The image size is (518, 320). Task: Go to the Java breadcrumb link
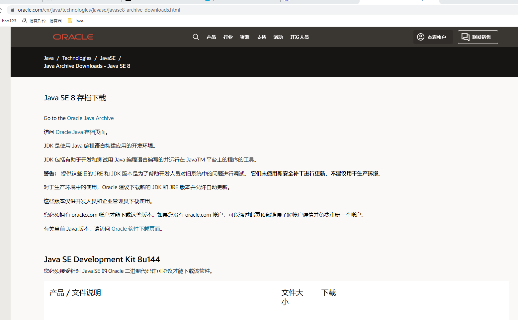[x=48, y=58]
